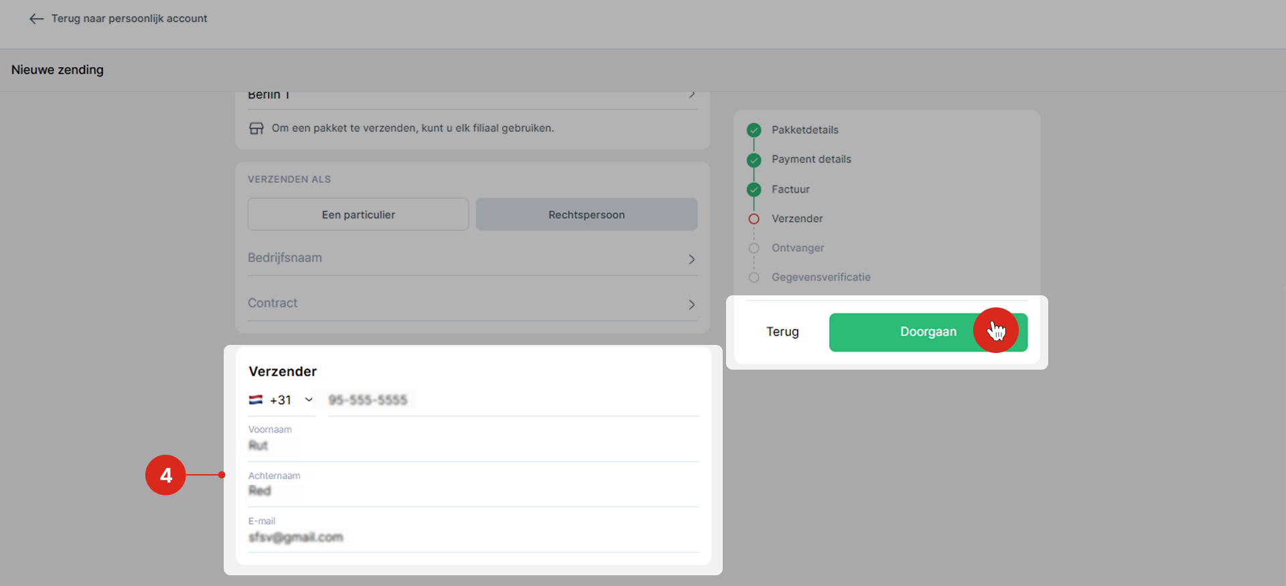Click the branch store icon
Image resolution: width=1286 pixels, height=586 pixels.
(x=257, y=129)
